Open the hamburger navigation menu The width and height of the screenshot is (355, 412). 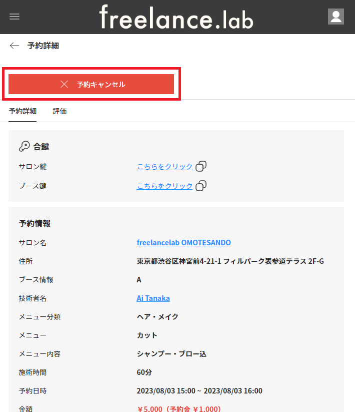pos(14,17)
